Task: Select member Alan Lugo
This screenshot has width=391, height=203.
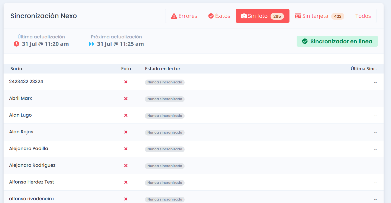Action: coord(20,115)
